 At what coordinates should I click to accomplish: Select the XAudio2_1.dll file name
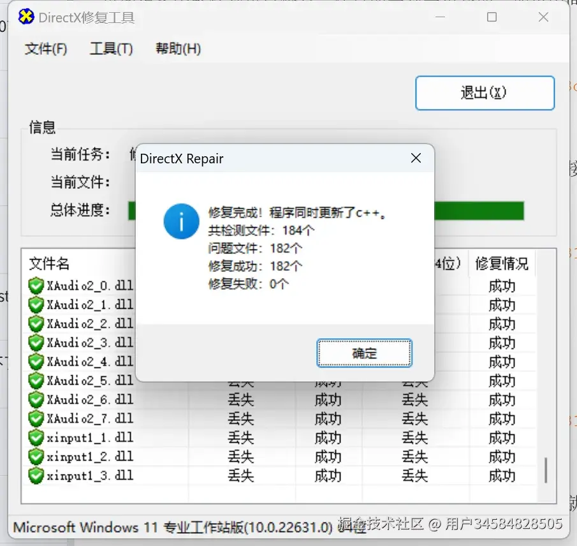(x=90, y=305)
